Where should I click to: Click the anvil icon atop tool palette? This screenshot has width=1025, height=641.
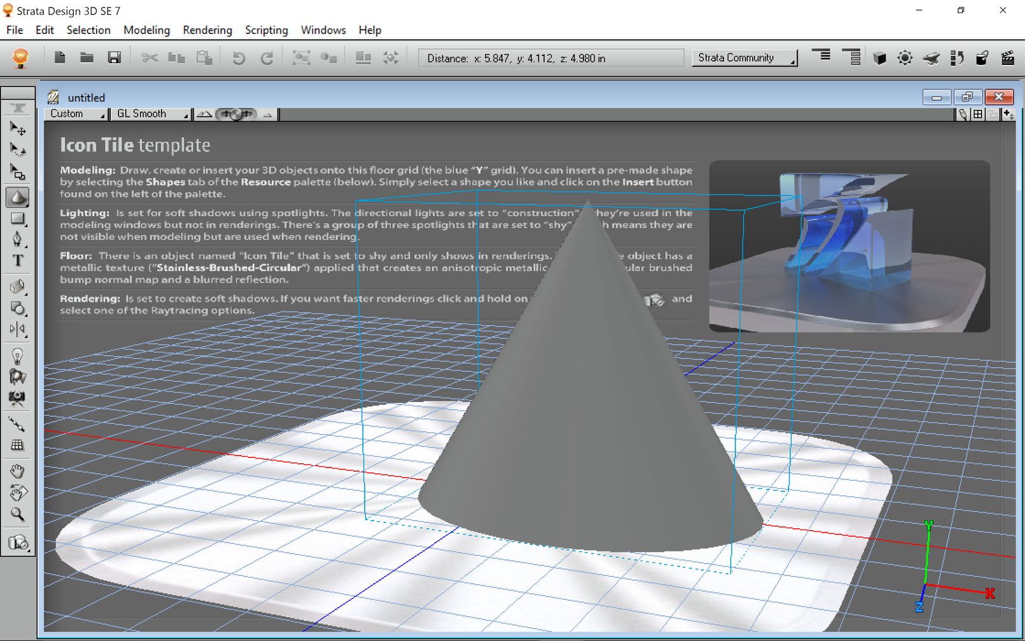click(x=18, y=108)
